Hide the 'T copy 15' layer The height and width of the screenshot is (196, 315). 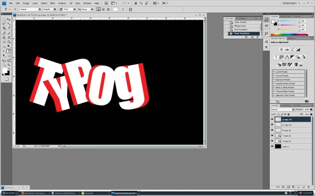click(272, 141)
